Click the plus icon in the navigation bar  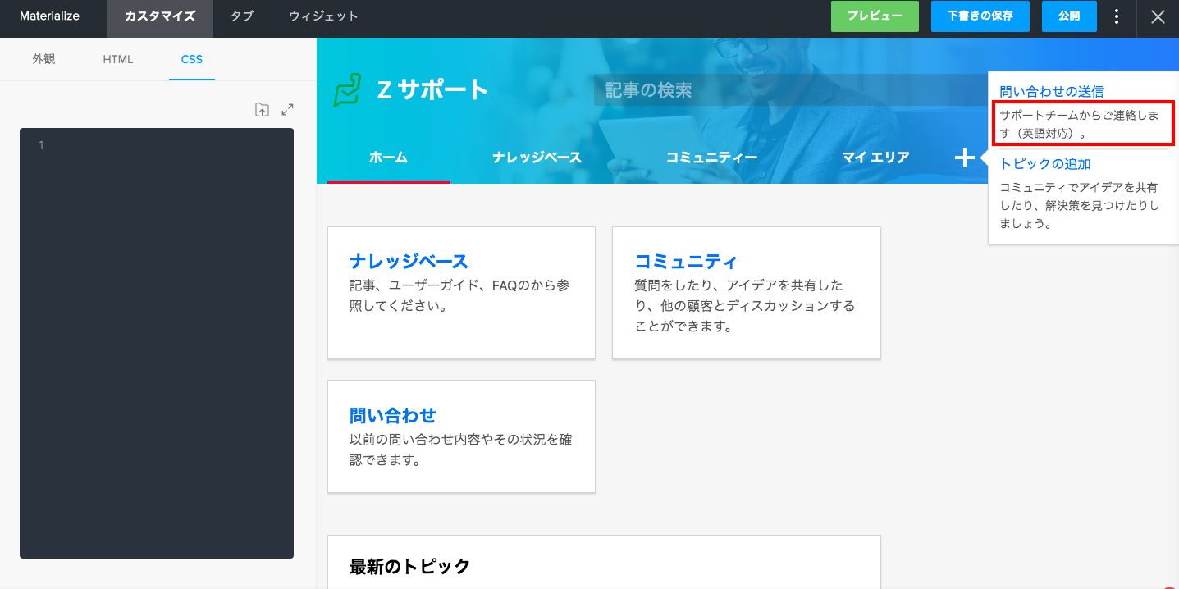[x=964, y=158]
